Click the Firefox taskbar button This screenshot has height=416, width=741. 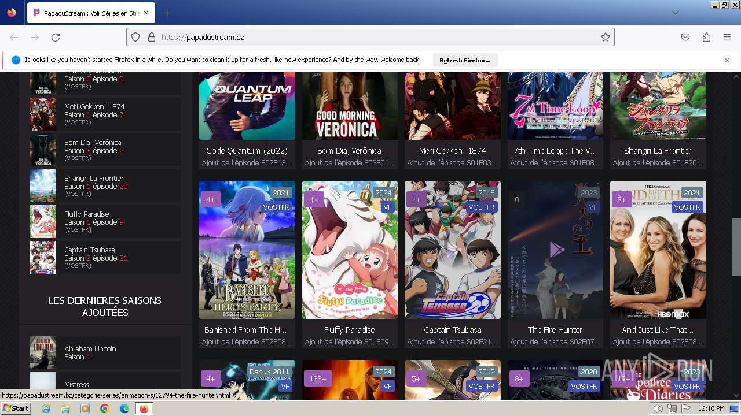tap(144, 408)
